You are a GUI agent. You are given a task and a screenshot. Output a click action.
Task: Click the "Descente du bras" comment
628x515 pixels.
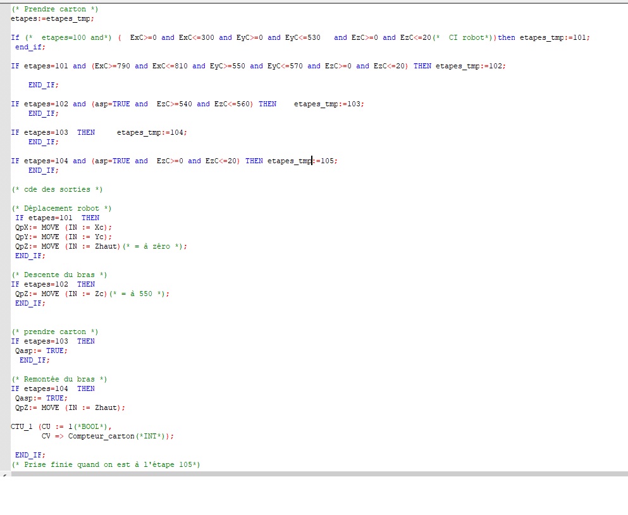point(59,275)
